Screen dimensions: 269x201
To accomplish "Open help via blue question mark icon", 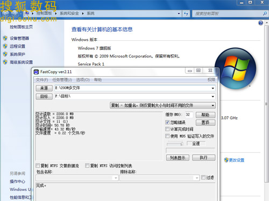I will (260, 23).
